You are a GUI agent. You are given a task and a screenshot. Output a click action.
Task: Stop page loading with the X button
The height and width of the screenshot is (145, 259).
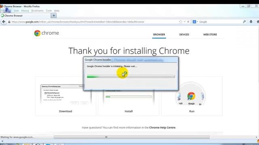pyautogui.click(x=188, y=22)
